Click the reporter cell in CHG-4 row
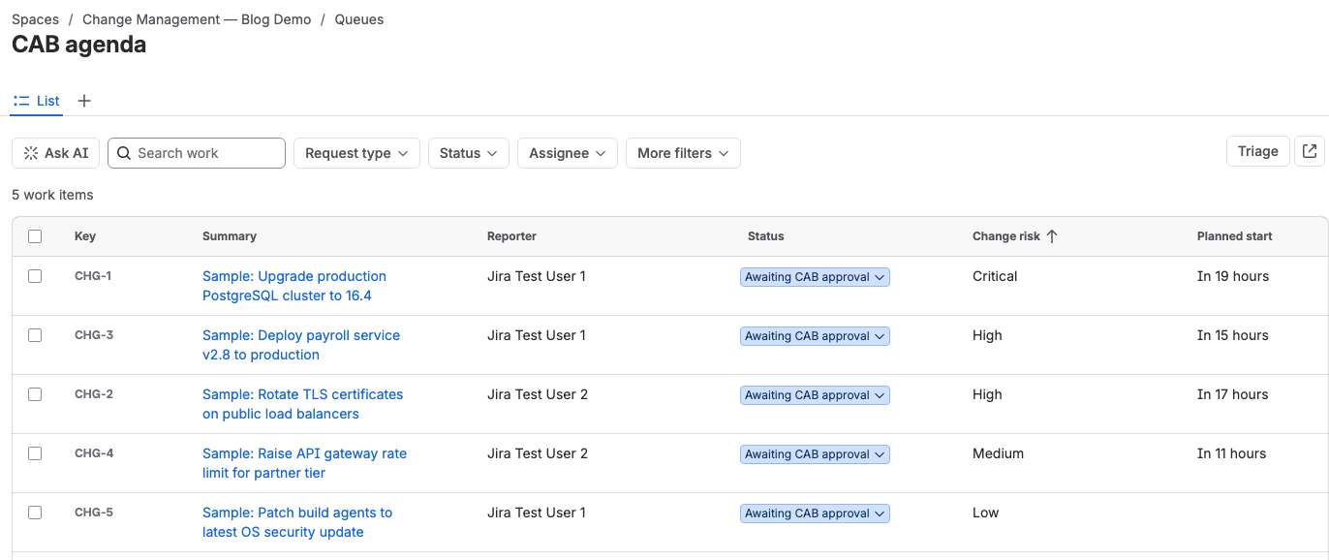This screenshot has width=1329, height=560. point(538,453)
